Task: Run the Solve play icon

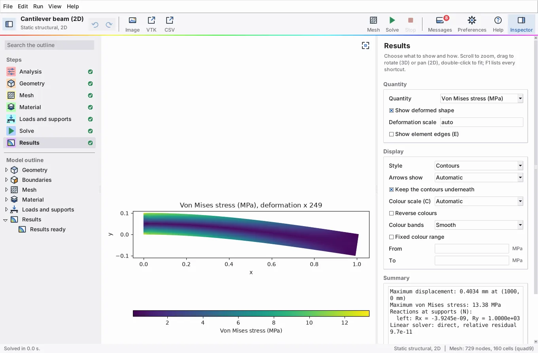Action: click(392, 20)
